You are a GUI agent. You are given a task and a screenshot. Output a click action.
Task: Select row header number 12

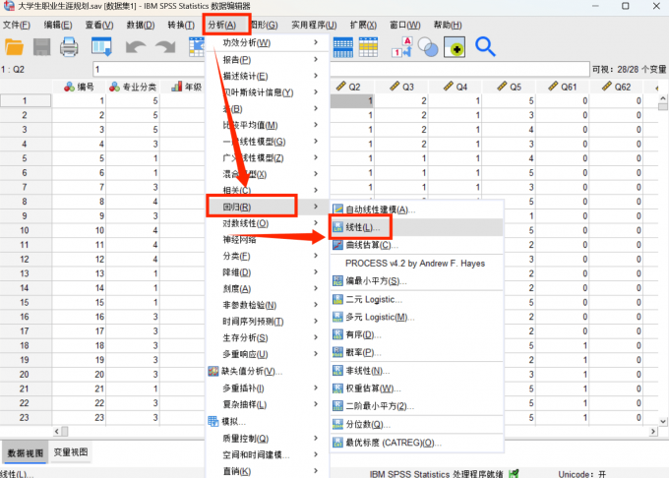click(25, 260)
